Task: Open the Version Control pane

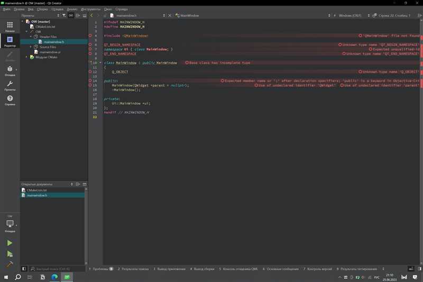Action: coord(318,269)
